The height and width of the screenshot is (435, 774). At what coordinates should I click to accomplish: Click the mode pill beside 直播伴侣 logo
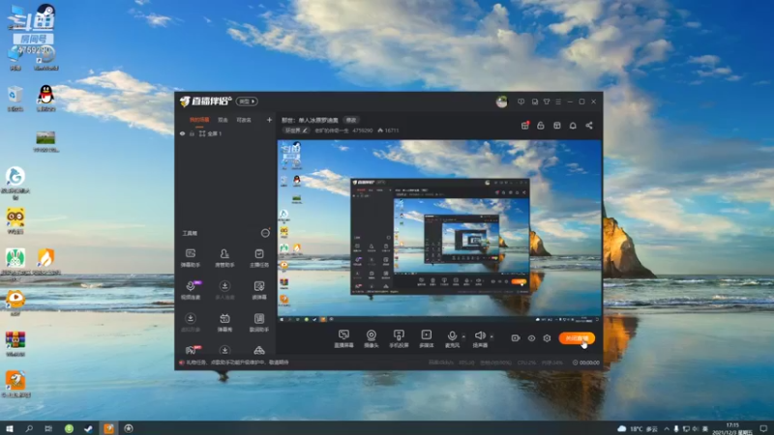pyautogui.click(x=247, y=101)
